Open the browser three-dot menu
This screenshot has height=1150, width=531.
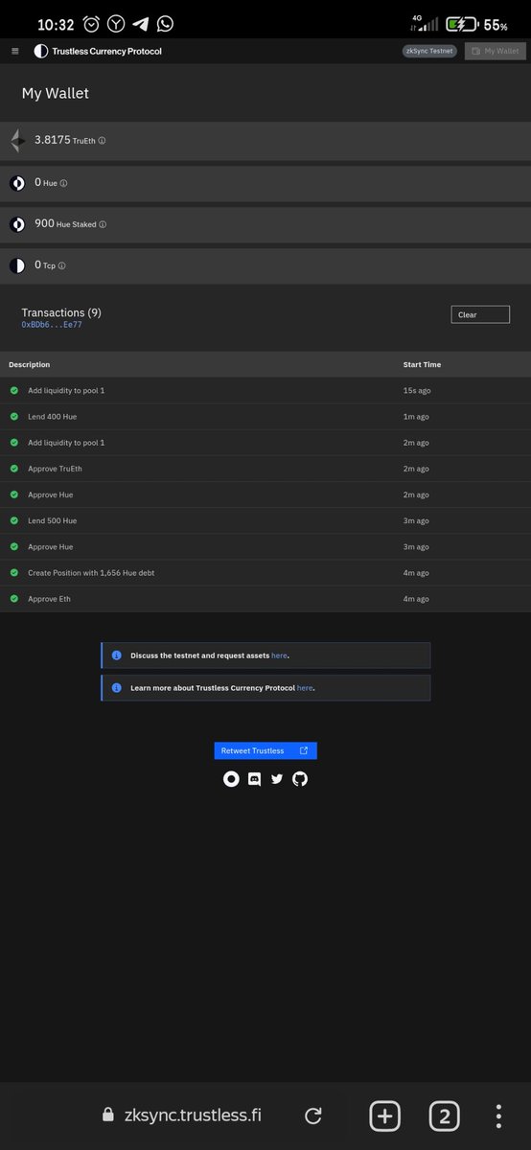499,1115
